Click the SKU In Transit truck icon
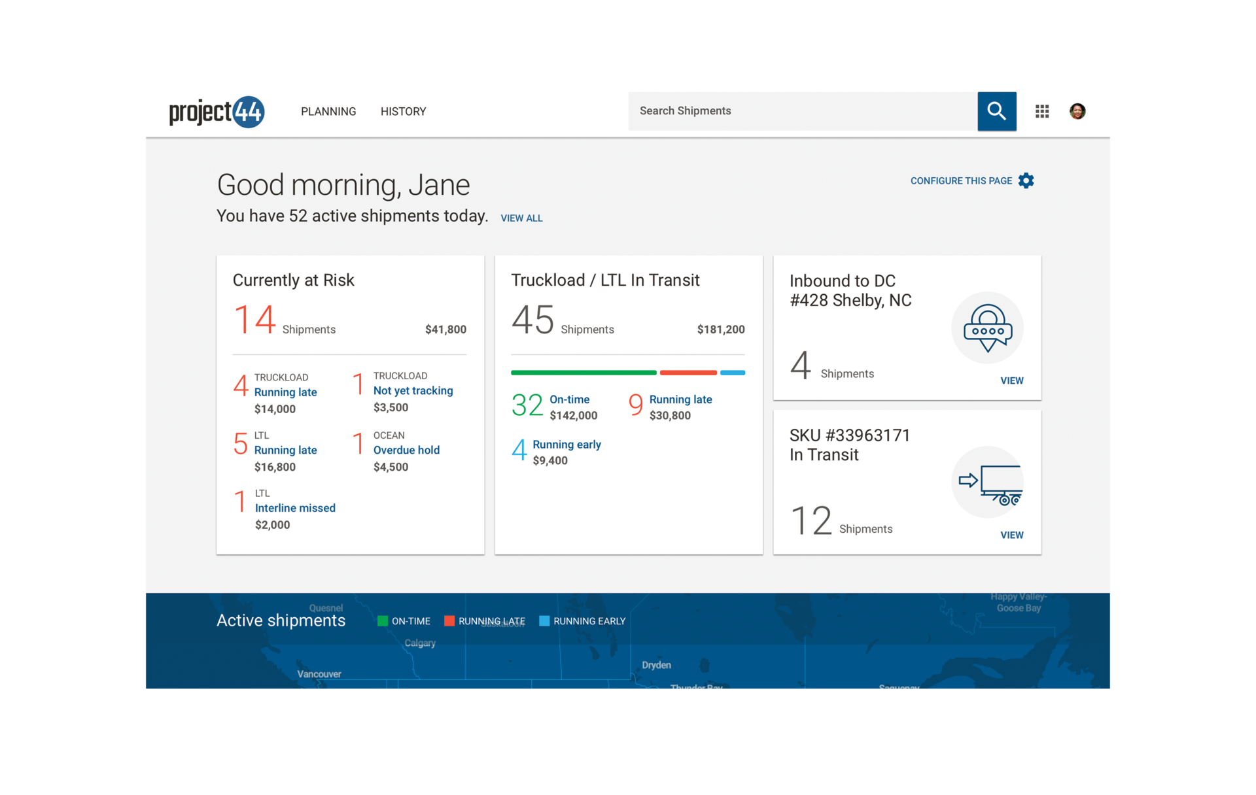 pos(988,482)
